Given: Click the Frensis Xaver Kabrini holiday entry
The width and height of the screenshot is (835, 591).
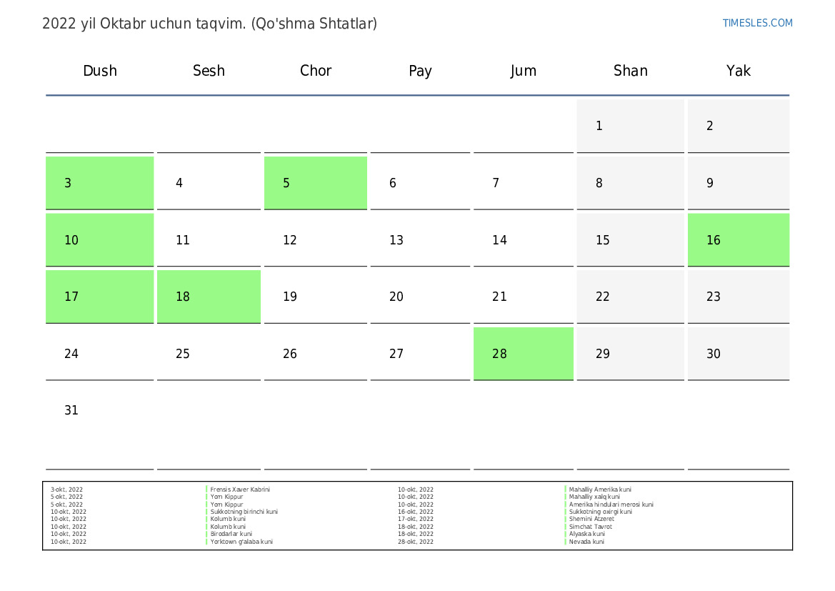Looking at the screenshot, I should [x=240, y=490].
